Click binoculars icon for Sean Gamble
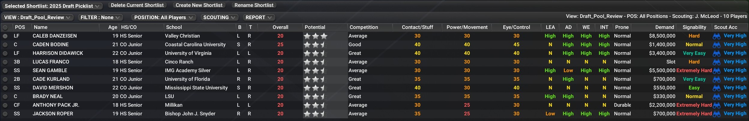Viewport: 749px width, 121px height. (716, 71)
